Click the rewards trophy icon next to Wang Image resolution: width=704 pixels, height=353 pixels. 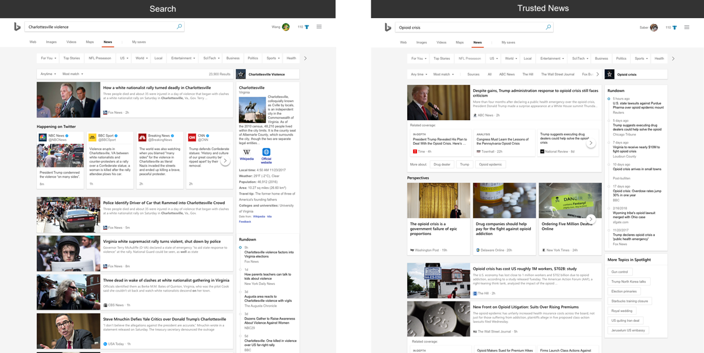click(x=307, y=27)
